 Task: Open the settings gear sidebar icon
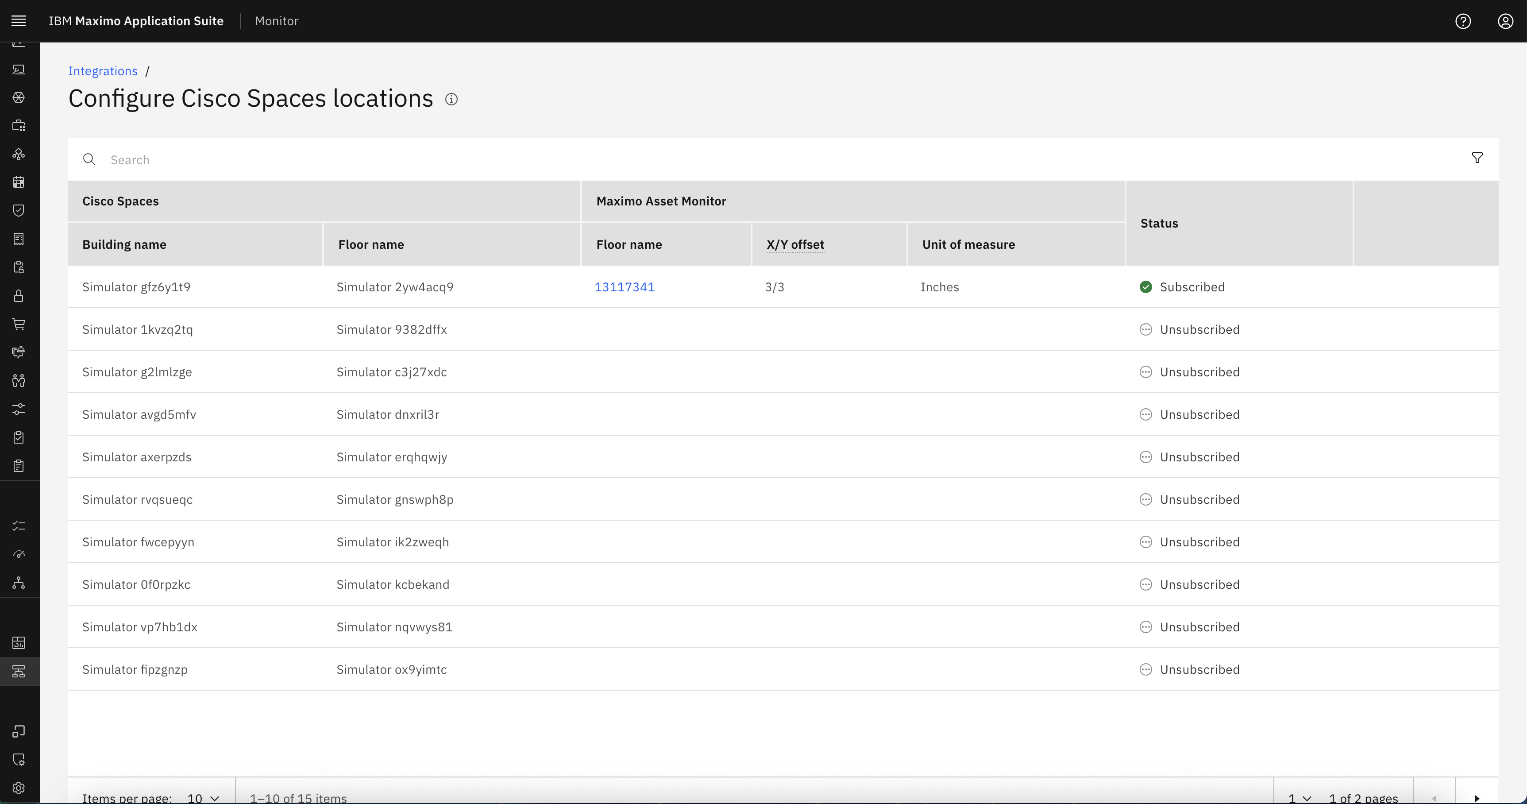[x=19, y=788]
